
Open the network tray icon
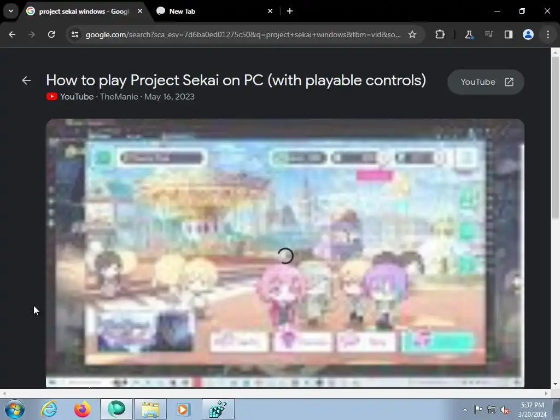click(492, 410)
